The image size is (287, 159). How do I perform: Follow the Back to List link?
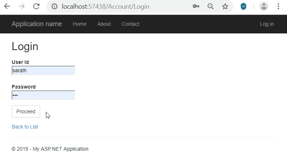click(x=25, y=127)
